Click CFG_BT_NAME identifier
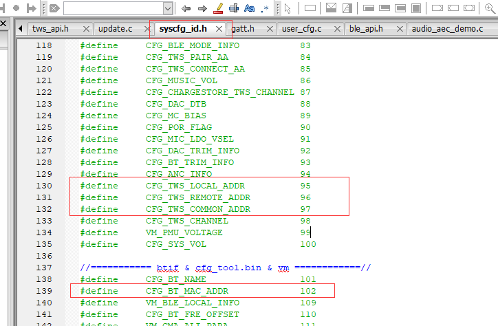The width and height of the screenshot is (498, 326). click(x=176, y=280)
